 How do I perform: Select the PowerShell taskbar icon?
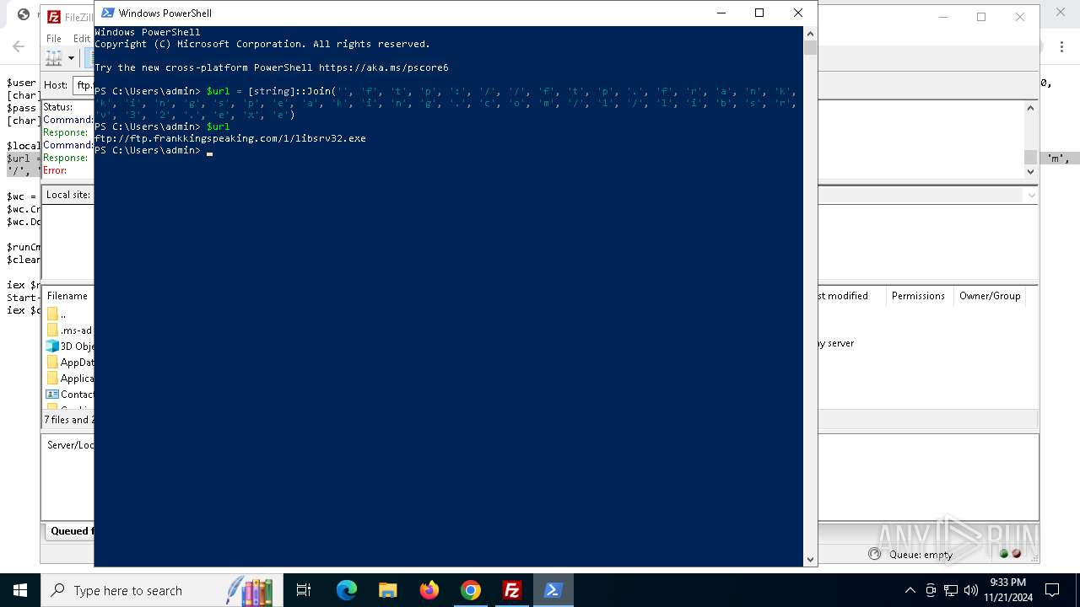(x=553, y=590)
